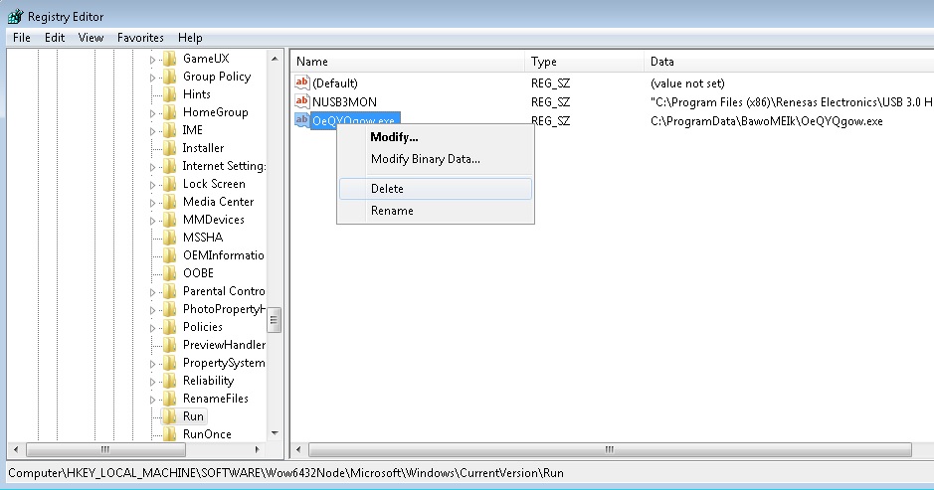Click tree pane horizontal scroll left arrow

[16, 449]
